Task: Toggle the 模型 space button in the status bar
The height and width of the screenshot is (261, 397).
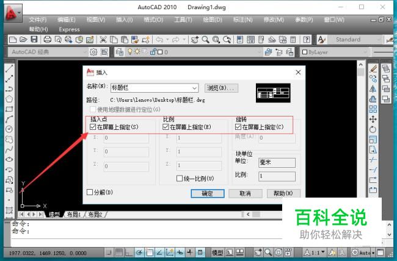Action: 217,252
